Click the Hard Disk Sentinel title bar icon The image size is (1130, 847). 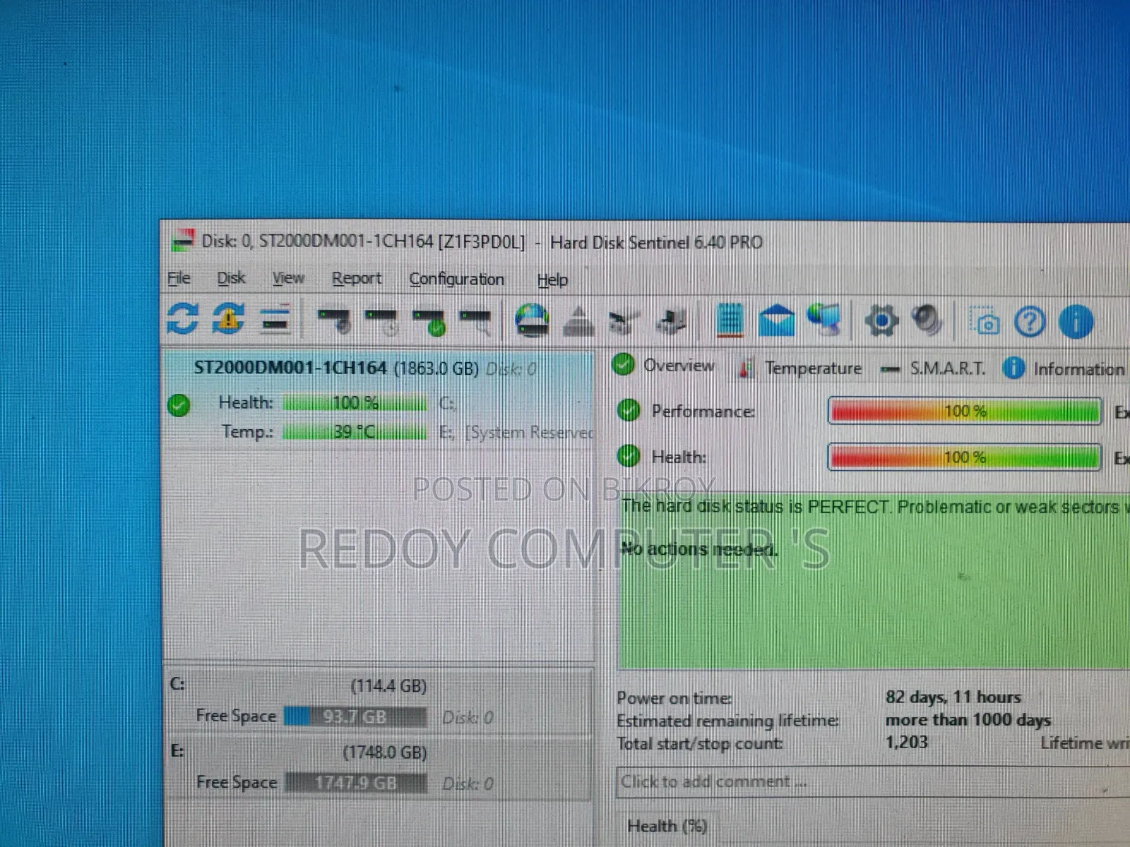click(182, 241)
